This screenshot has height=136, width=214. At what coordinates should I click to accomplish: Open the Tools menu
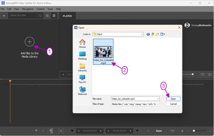[x=50, y=9]
